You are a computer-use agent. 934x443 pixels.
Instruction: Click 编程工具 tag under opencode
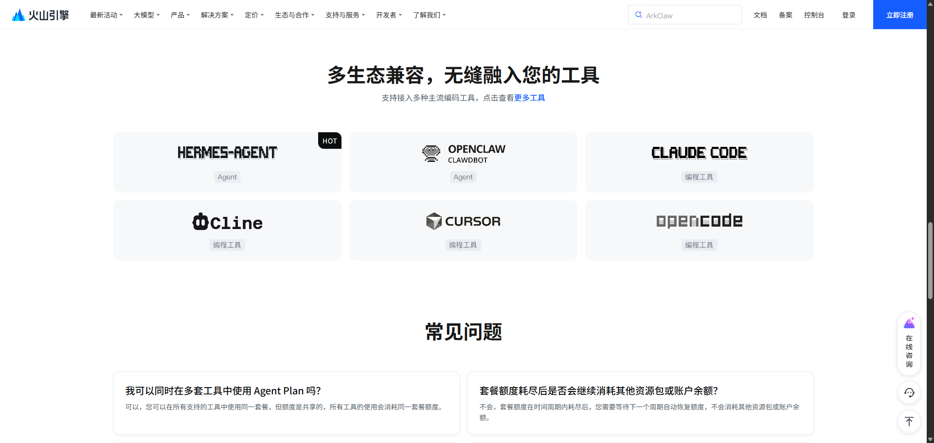pyautogui.click(x=699, y=245)
